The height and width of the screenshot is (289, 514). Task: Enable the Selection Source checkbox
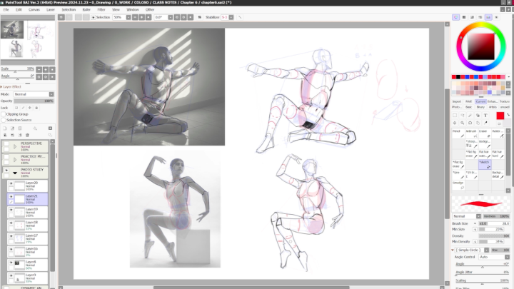(4, 120)
